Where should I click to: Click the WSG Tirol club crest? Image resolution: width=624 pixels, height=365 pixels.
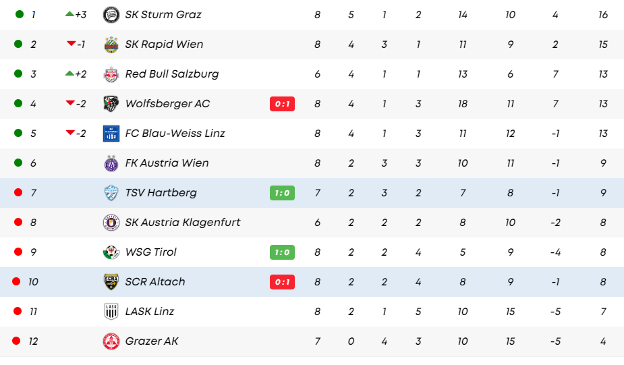pyautogui.click(x=111, y=252)
